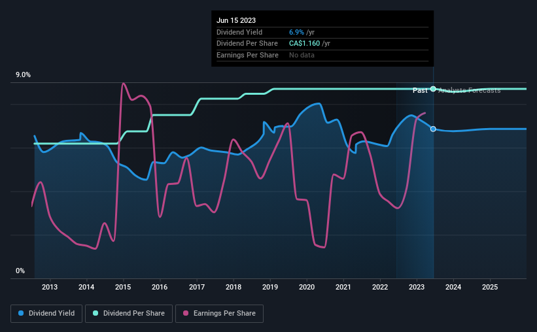The image size is (537, 332).
Task: Toggle the Earnings Per Share legend button
Action: pos(219,314)
